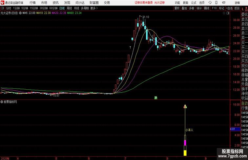Click the 标记 mark button
The height and width of the screenshot is (160, 248).
coord(221,8)
